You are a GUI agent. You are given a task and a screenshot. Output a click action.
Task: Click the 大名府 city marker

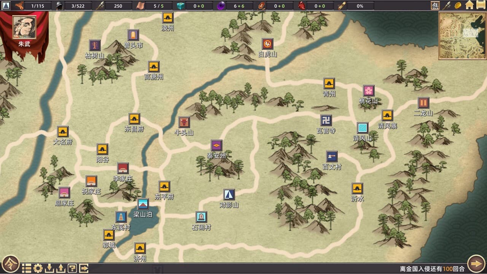(x=63, y=132)
